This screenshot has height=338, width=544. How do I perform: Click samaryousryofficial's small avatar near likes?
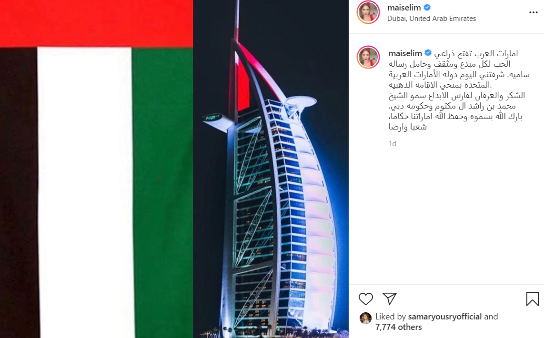point(365,318)
